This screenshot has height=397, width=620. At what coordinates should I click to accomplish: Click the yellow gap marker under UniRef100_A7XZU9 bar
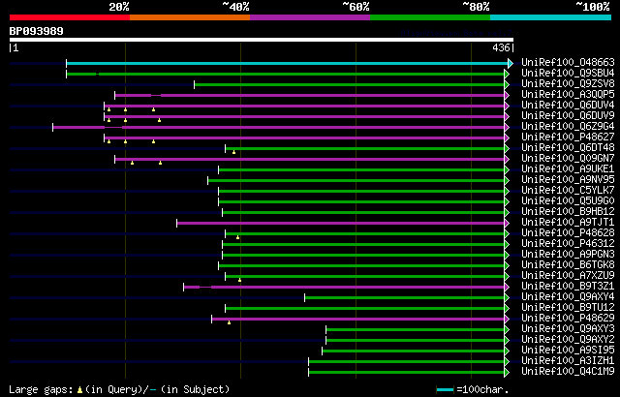[x=239, y=280]
